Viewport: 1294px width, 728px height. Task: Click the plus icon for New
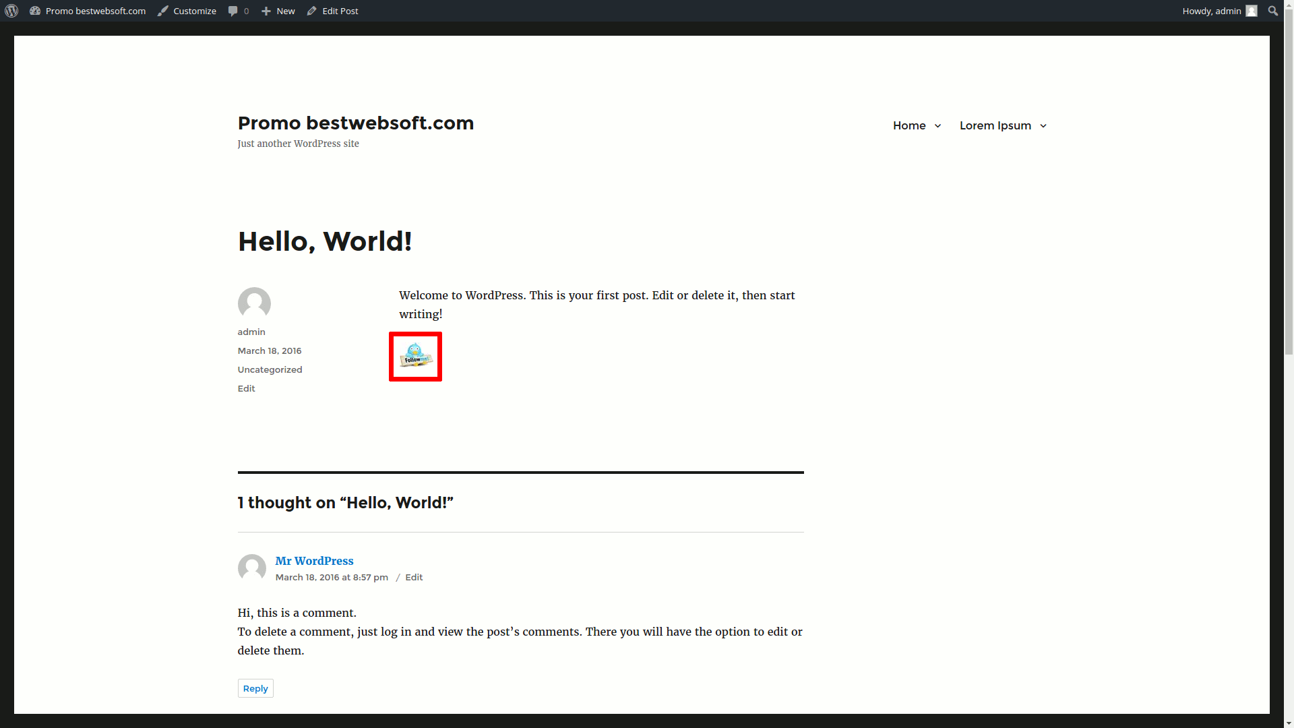click(x=266, y=11)
